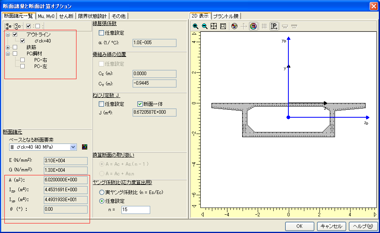Open the color palette grid icon
380x233 pixels.
click(84, 147)
